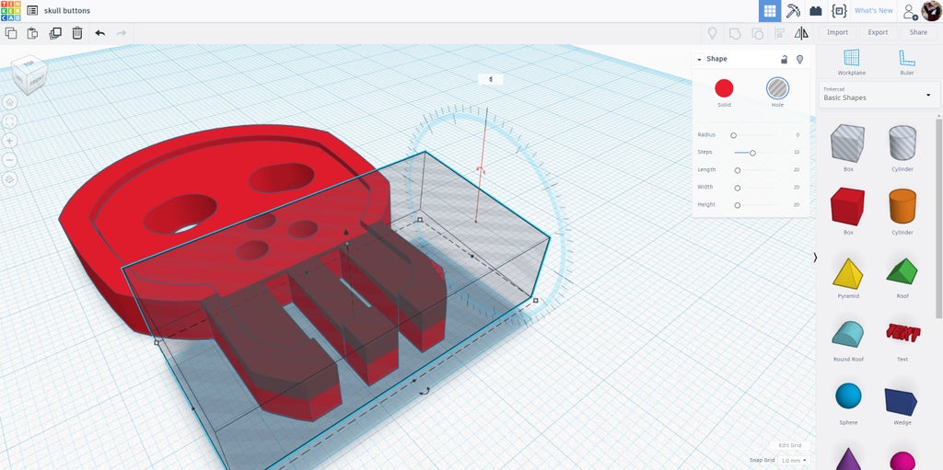Adjust the Radius slider handle
Viewport: 943px width, 470px height.
[x=733, y=135]
